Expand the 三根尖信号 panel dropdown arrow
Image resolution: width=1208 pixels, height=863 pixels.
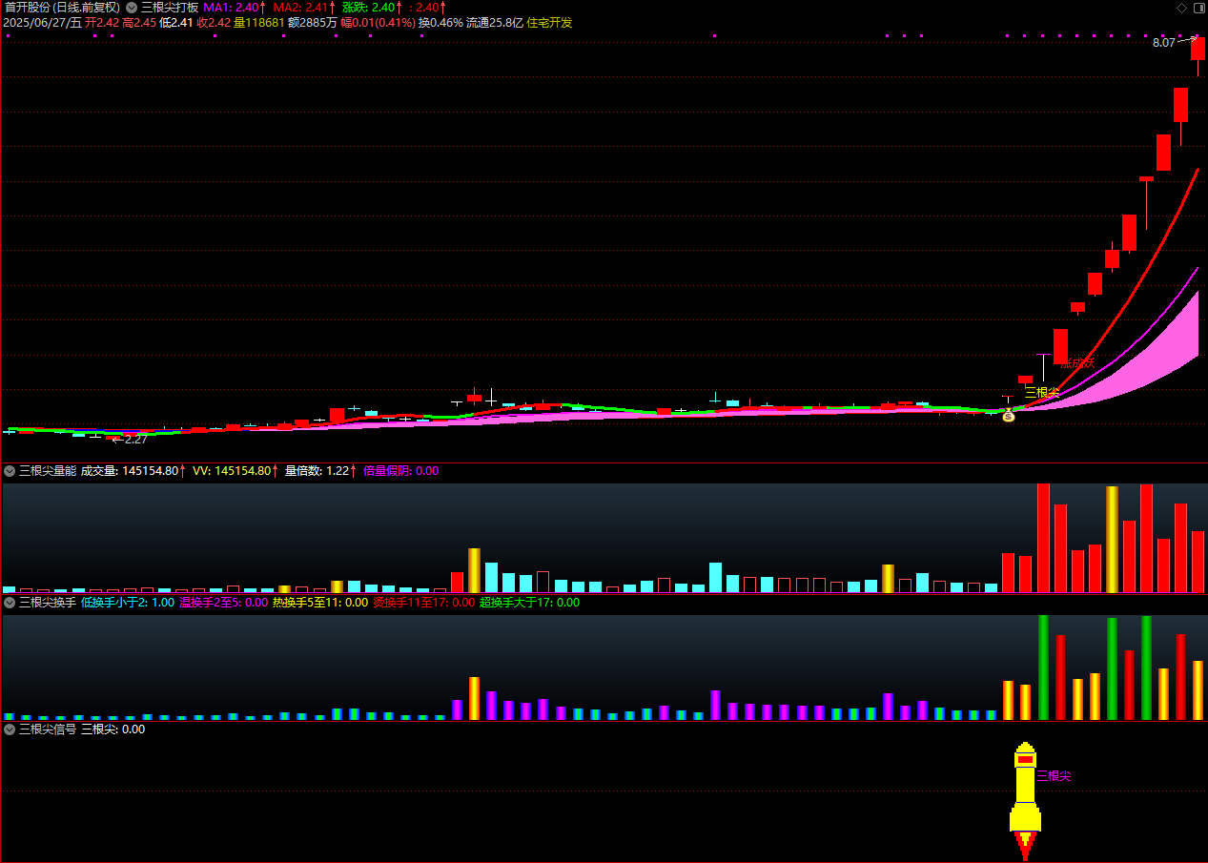(10, 729)
